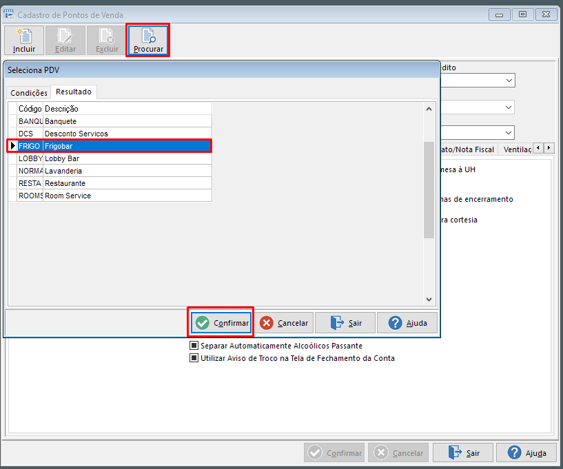
Task: Click the Incluir toolbar icon
Action: (x=24, y=40)
